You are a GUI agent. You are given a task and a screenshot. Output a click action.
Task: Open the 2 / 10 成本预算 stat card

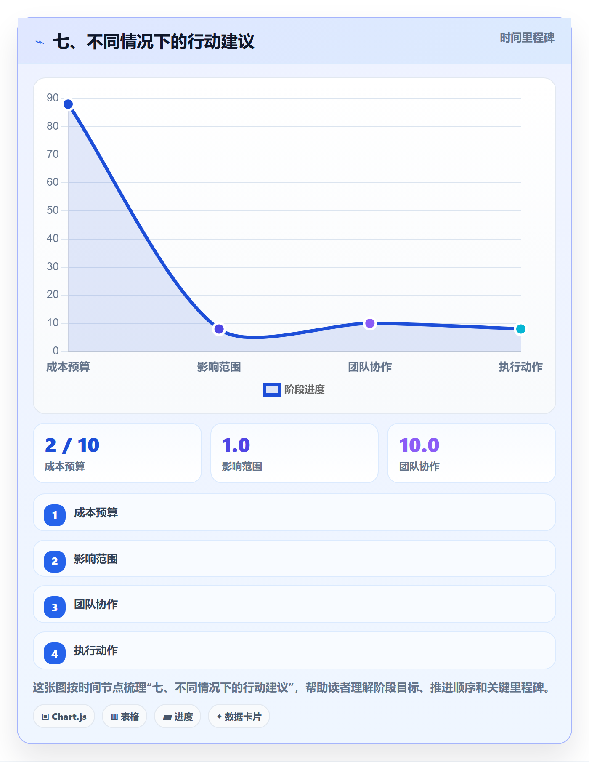click(117, 453)
